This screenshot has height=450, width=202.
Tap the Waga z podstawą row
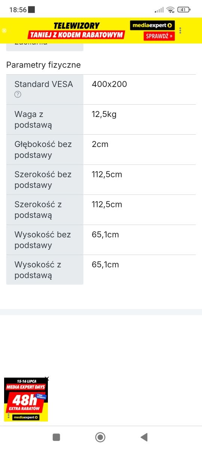pos(101,120)
